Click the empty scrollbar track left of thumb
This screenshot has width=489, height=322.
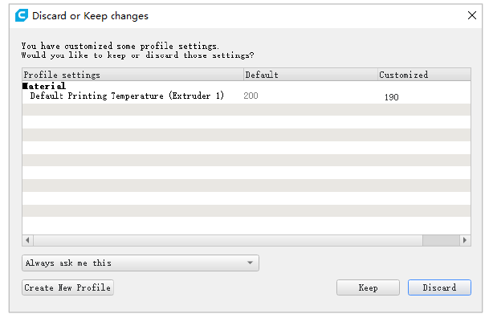click(x=225, y=240)
